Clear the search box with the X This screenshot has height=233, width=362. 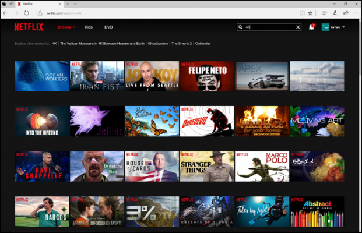coord(298,27)
